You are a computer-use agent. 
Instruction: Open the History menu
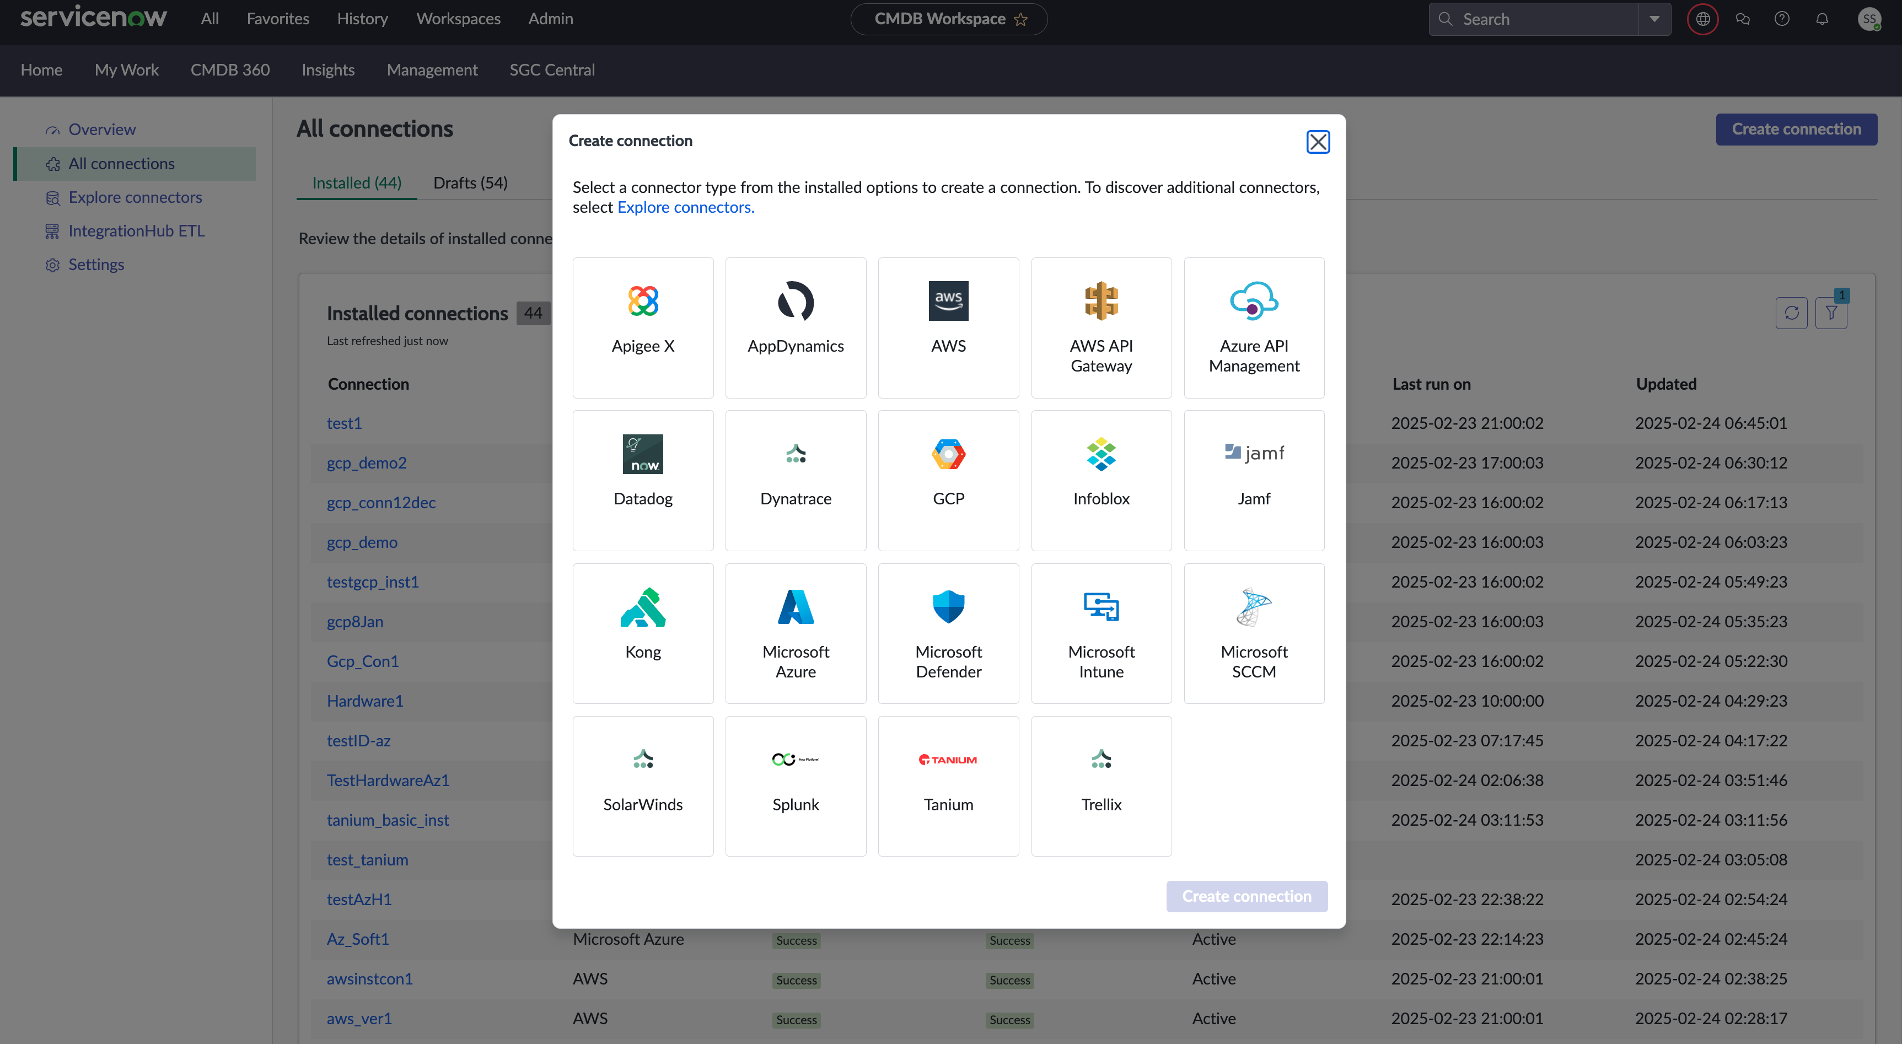click(x=362, y=18)
